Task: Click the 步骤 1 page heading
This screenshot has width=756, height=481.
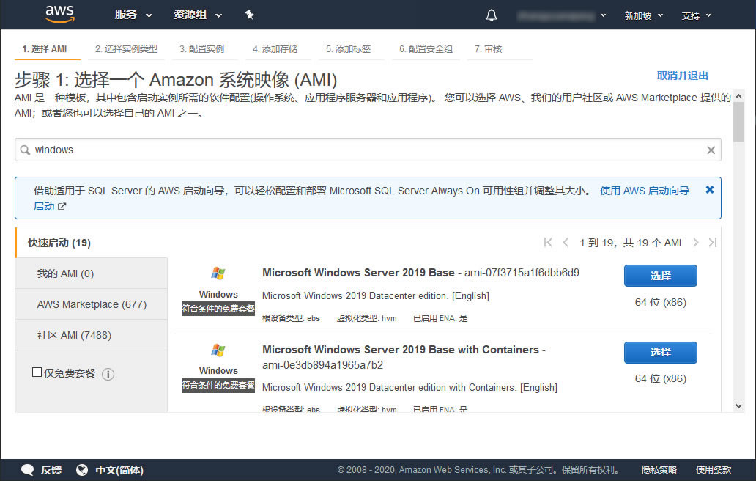Action: 176,80
